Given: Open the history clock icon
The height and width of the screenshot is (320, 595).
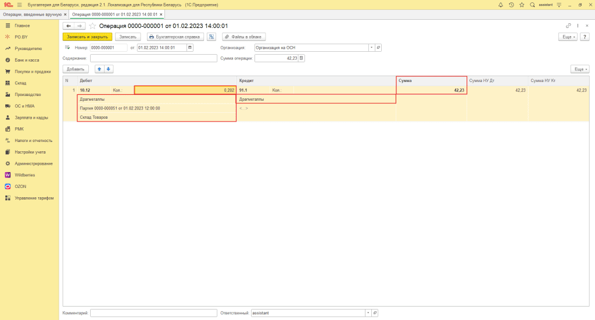Looking at the screenshot, I should [x=511, y=5].
